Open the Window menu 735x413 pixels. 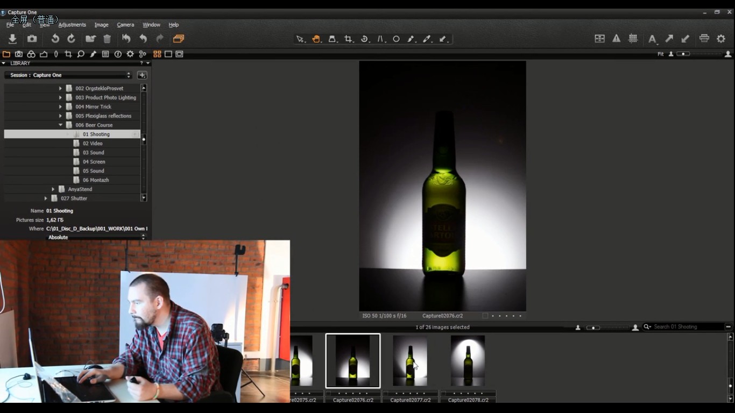pyautogui.click(x=151, y=25)
